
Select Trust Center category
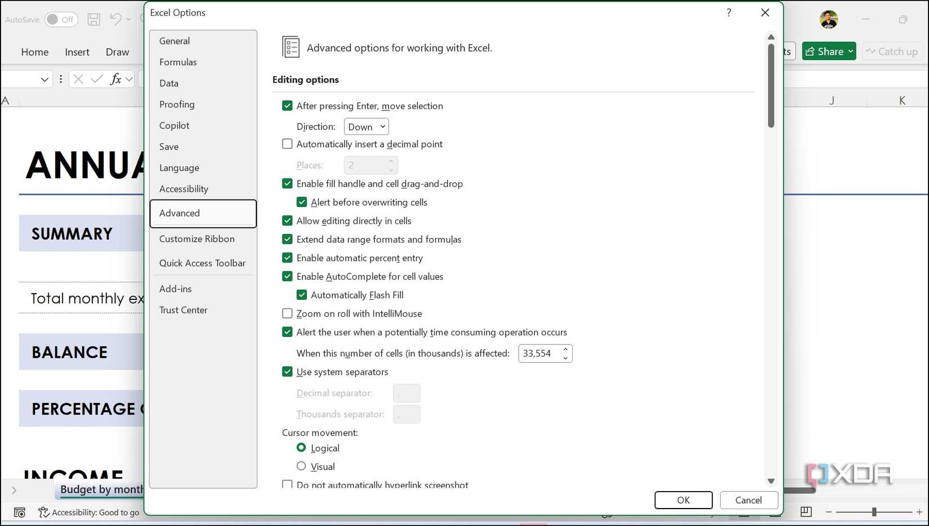(203, 310)
